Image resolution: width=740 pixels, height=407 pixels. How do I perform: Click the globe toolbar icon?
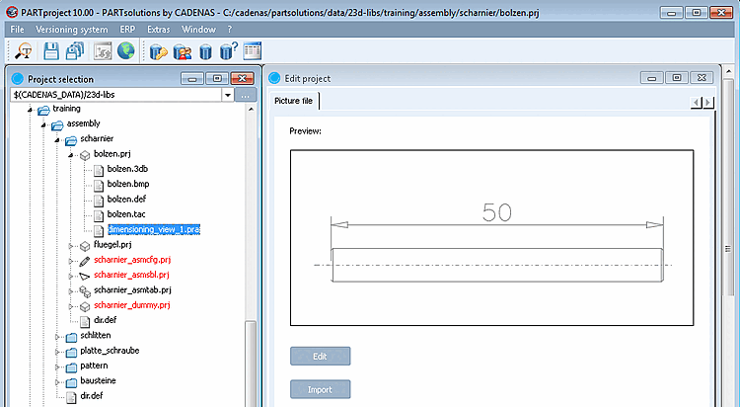click(x=125, y=51)
